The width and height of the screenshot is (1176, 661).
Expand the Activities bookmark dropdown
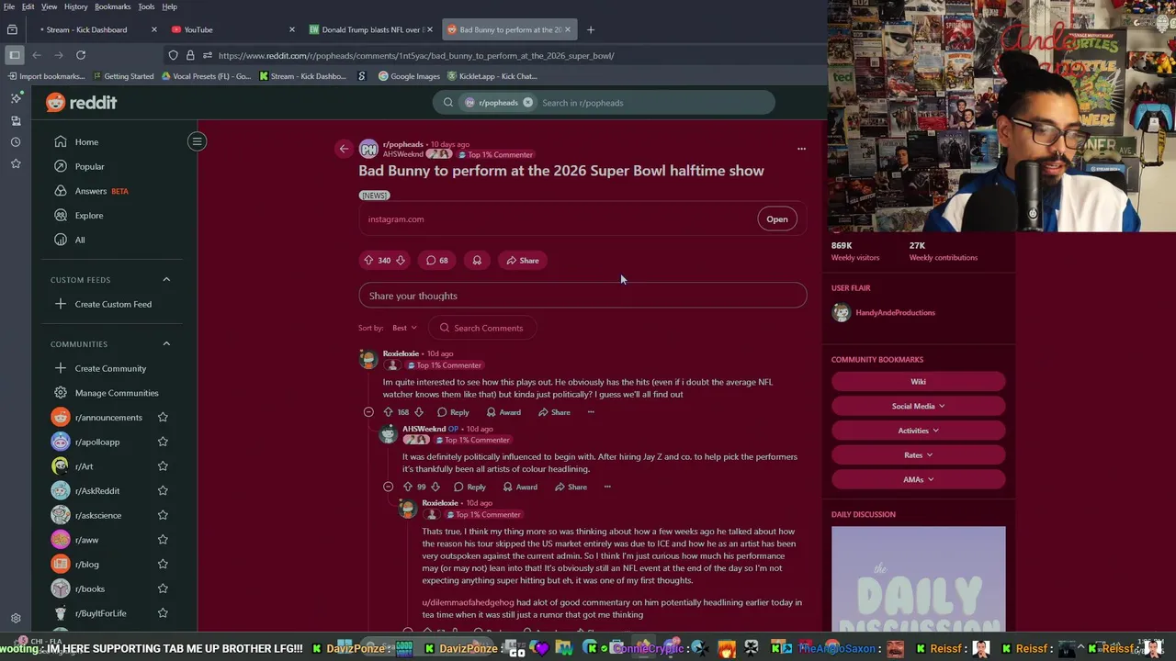coord(918,431)
